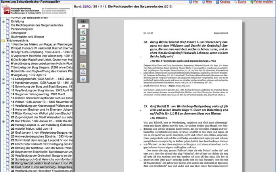Image resolution: width=276 pixels, height=172 pixels.
Task: Open '6 Verpfändung eines unbekannten Hofs'
Action: (x=42, y=64)
